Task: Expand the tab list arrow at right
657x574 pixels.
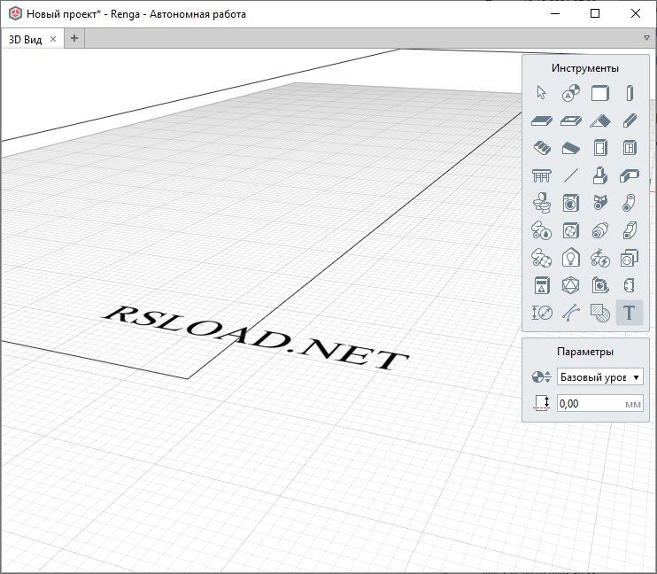Action: coord(647,38)
